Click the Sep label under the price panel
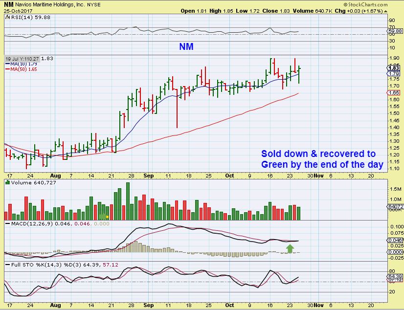The height and width of the screenshot is (310, 404). coord(148,176)
